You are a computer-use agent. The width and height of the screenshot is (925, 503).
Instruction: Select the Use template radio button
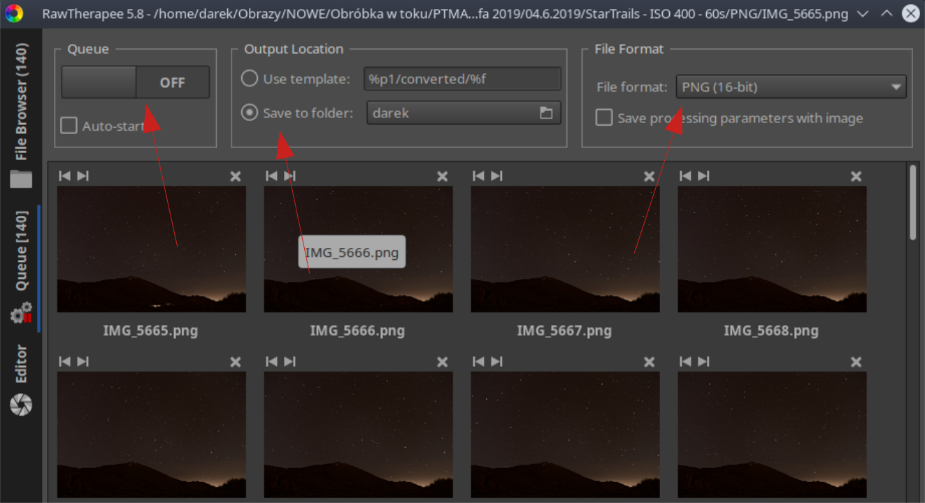[x=250, y=78]
